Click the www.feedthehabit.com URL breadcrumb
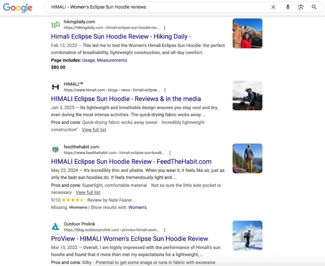This screenshot has width=325, height=266. tap(114, 153)
